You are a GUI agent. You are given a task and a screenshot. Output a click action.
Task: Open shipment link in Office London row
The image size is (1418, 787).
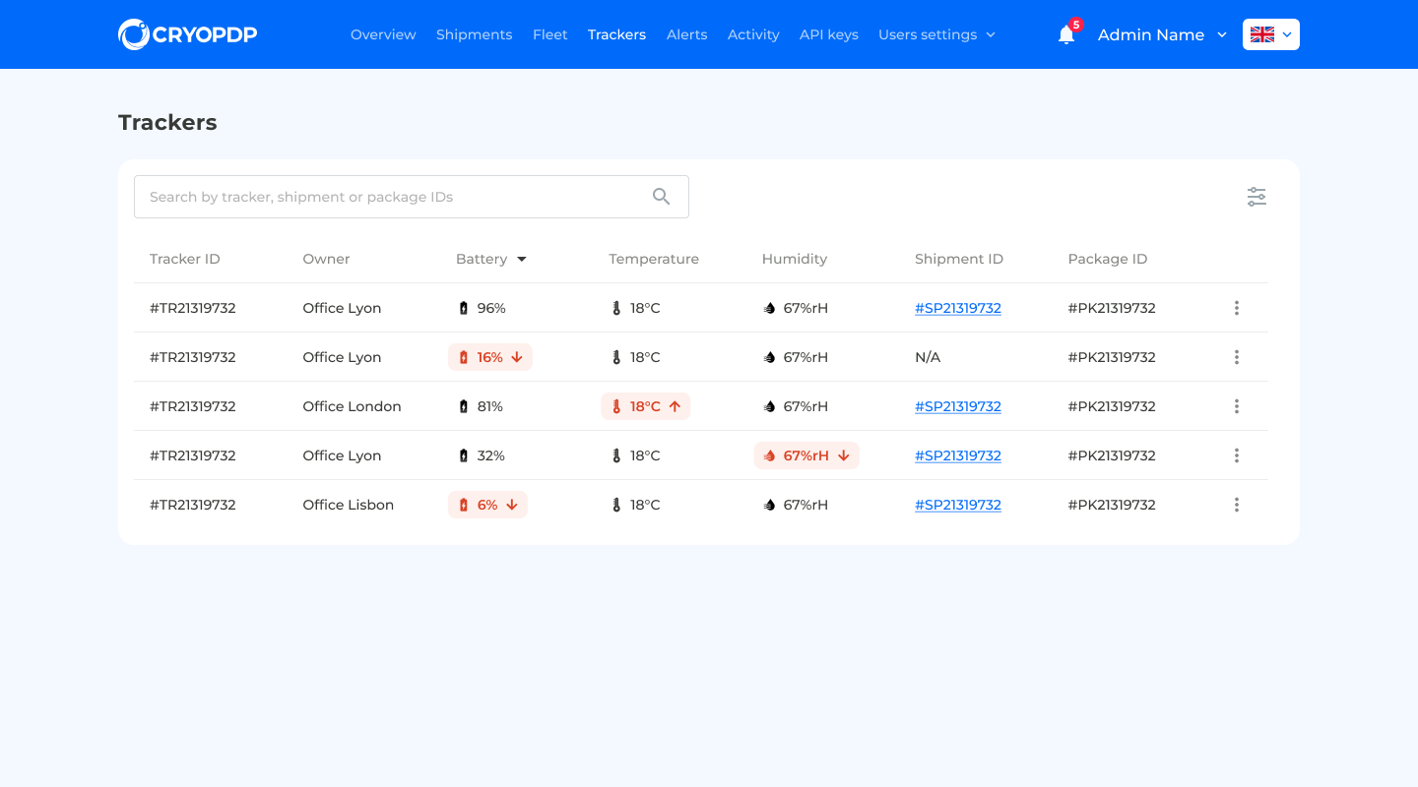tap(958, 406)
